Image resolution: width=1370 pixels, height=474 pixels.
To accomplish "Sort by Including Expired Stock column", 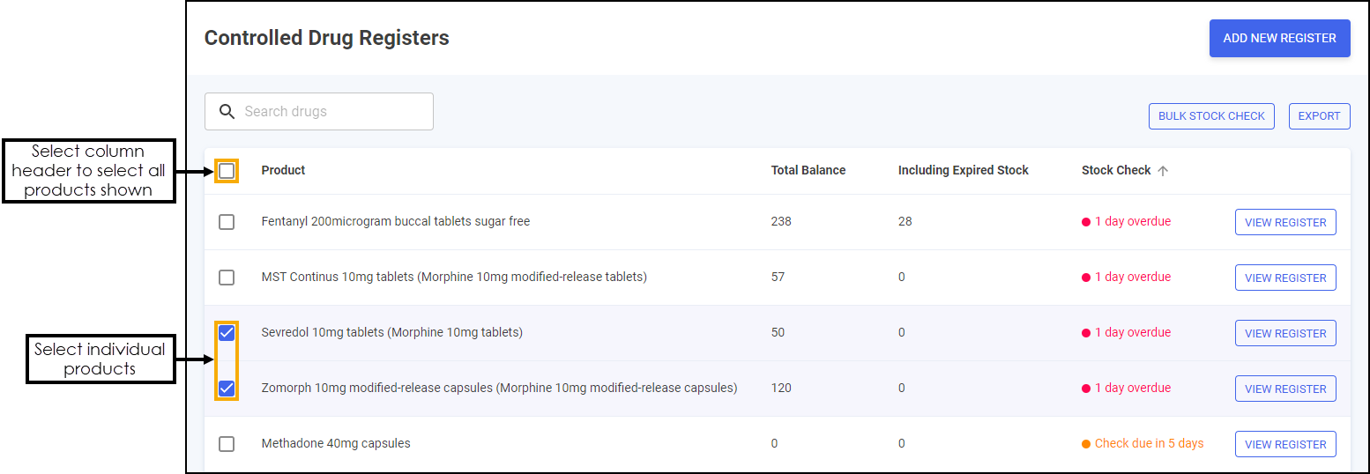I will point(963,171).
